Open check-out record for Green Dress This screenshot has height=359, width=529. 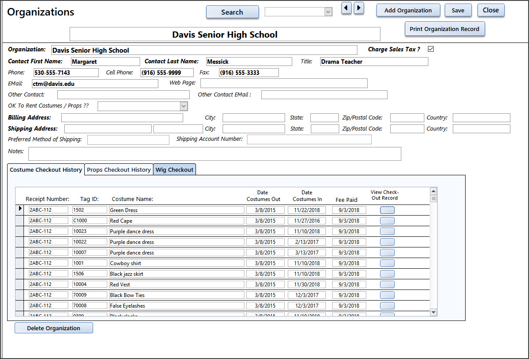click(x=387, y=210)
